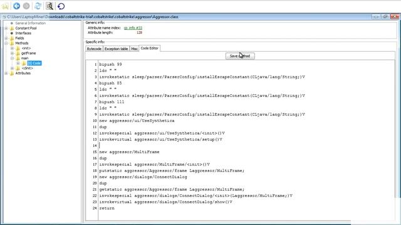Select the <clinit> method entry
The image size is (401, 225).
[x=27, y=68]
